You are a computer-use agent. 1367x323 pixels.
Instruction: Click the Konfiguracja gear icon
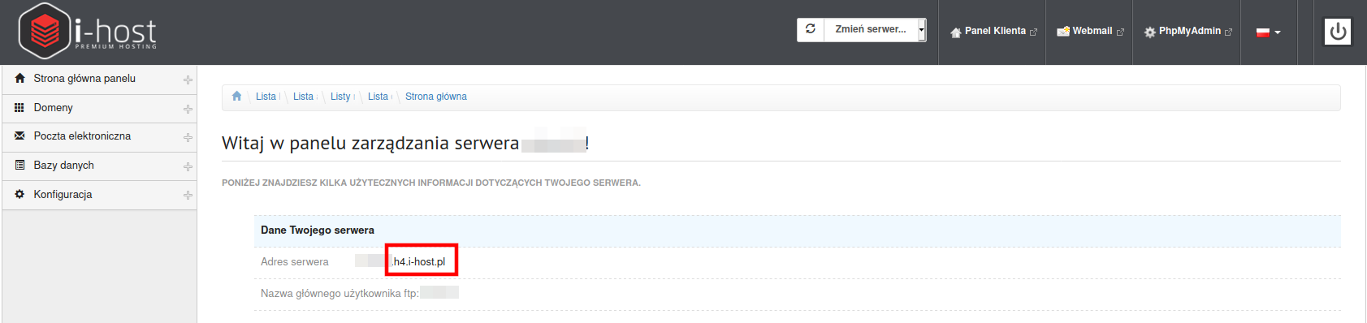tap(19, 194)
